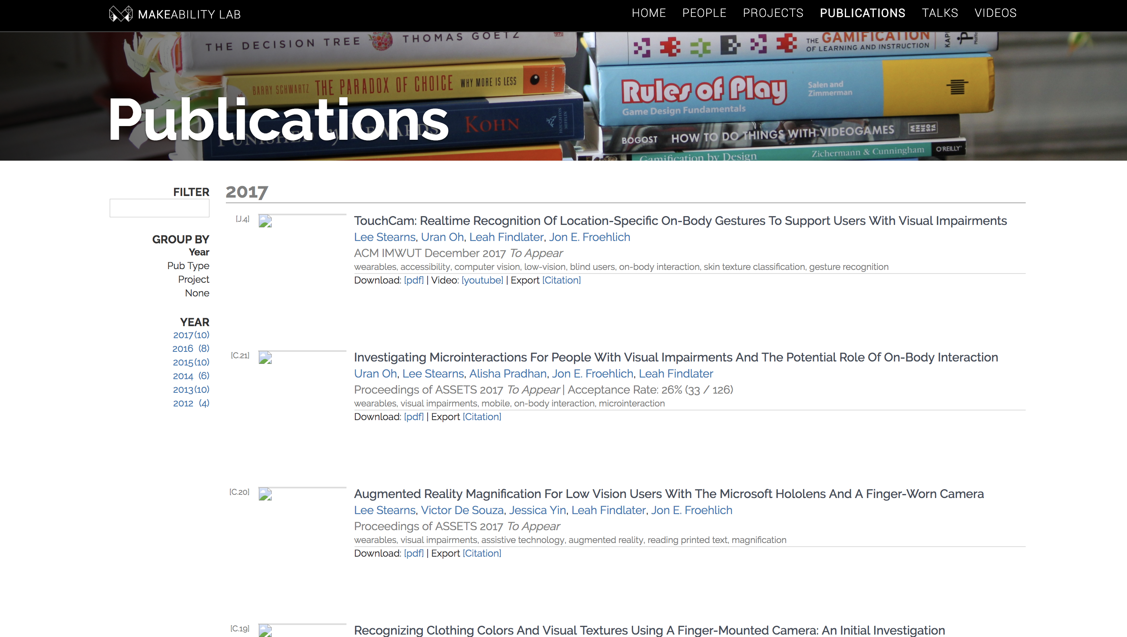Show publications from 2014
The image size is (1127, 637).
[x=184, y=376]
